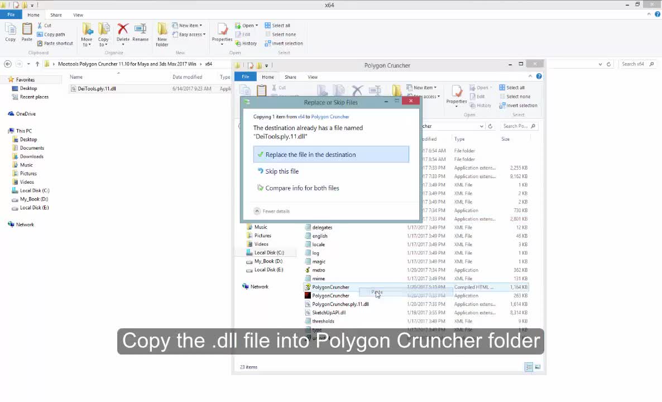Select Cut in x64 window ribbon
The height and width of the screenshot is (402, 662).
click(x=44, y=25)
